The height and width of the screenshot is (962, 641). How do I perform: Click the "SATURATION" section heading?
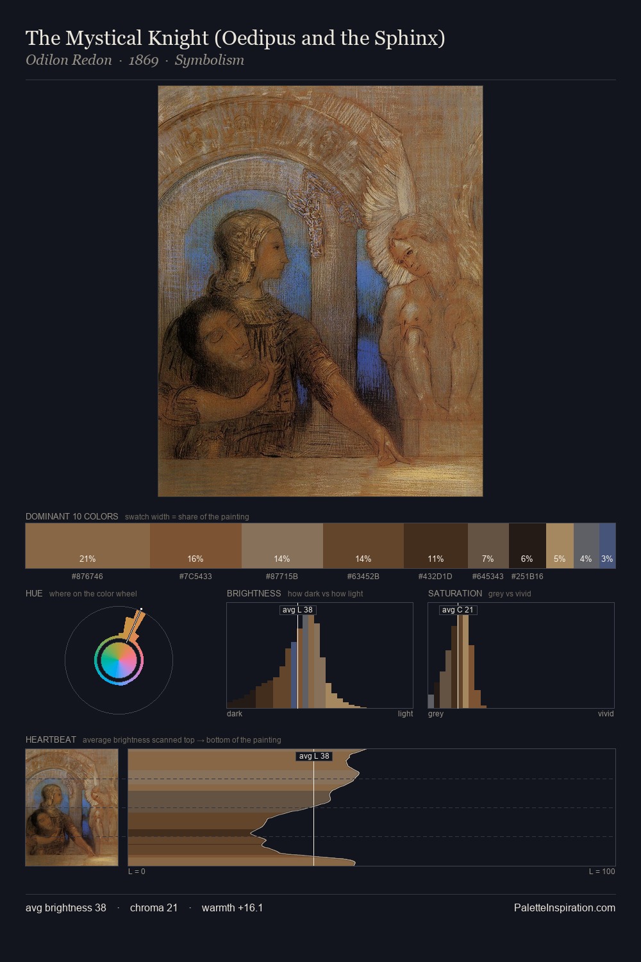[x=455, y=593]
